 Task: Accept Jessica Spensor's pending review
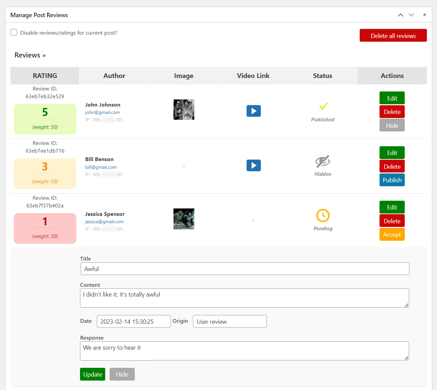tap(392, 235)
